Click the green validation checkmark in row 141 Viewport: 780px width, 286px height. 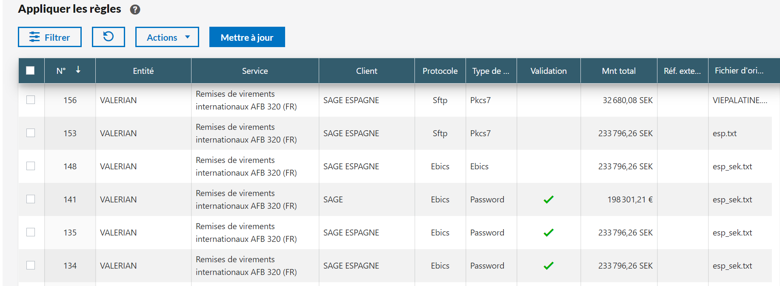(548, 199)
